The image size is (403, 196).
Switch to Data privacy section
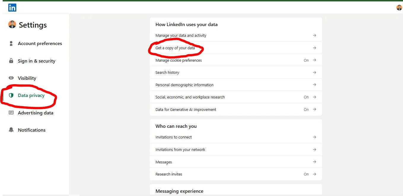coord(31,95)
